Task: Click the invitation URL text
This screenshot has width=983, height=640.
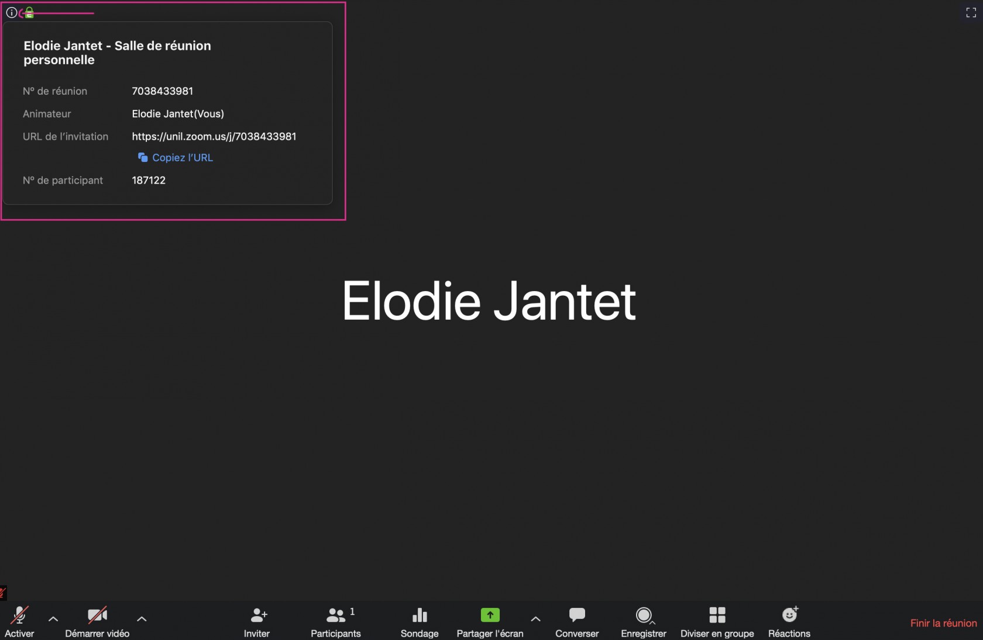Action: pos(214,136)
